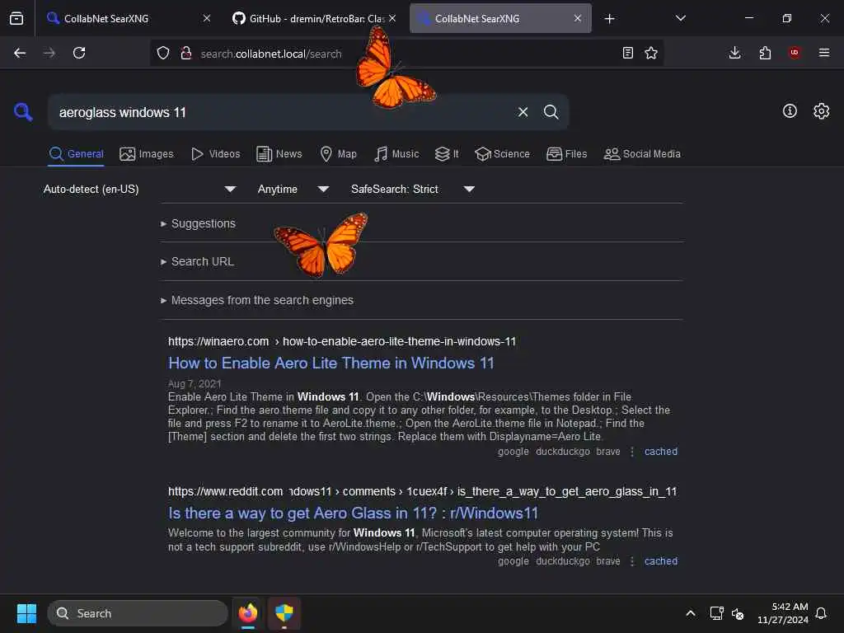This screenshot has height=633, width=844.
Task: Open the Windows Start menu
Action: coord(26,613)
